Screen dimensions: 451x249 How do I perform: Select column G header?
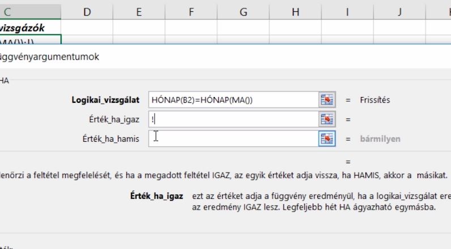[x=243, y=12]
